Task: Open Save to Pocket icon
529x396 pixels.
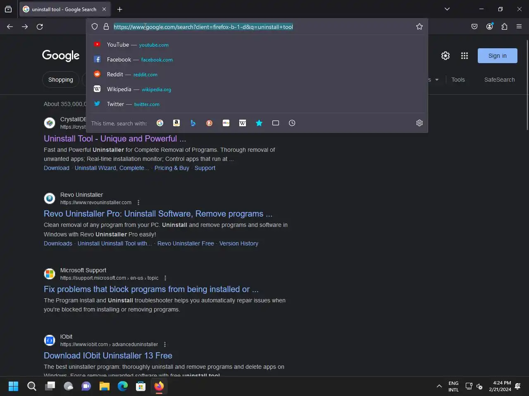Action: click(x=474, y=27)
